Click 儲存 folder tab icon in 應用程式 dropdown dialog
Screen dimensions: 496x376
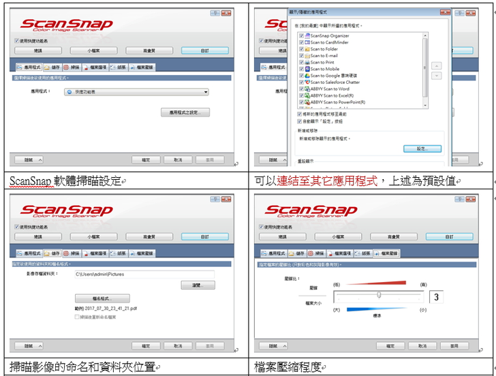click(x=47, y=67)
